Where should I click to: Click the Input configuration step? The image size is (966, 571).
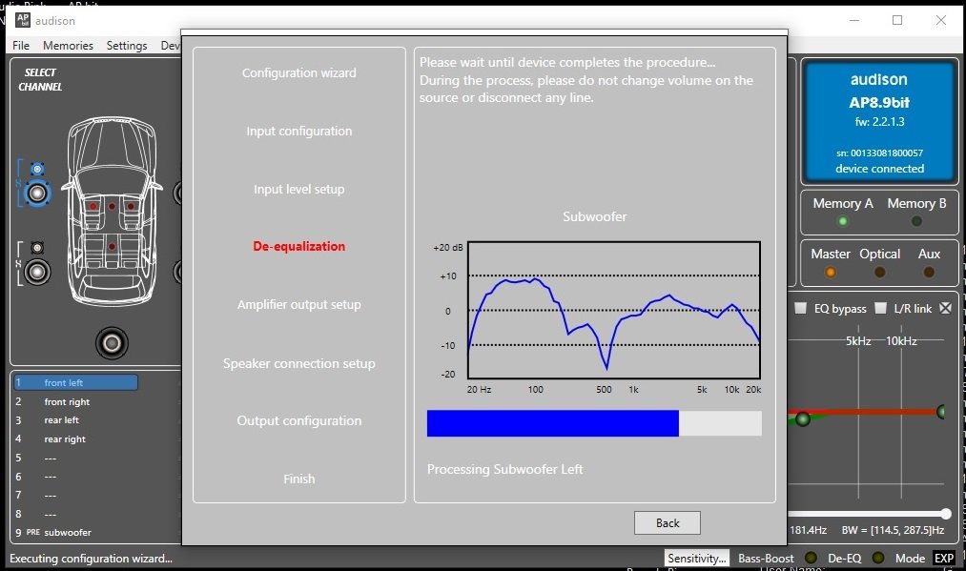(298, 131)
